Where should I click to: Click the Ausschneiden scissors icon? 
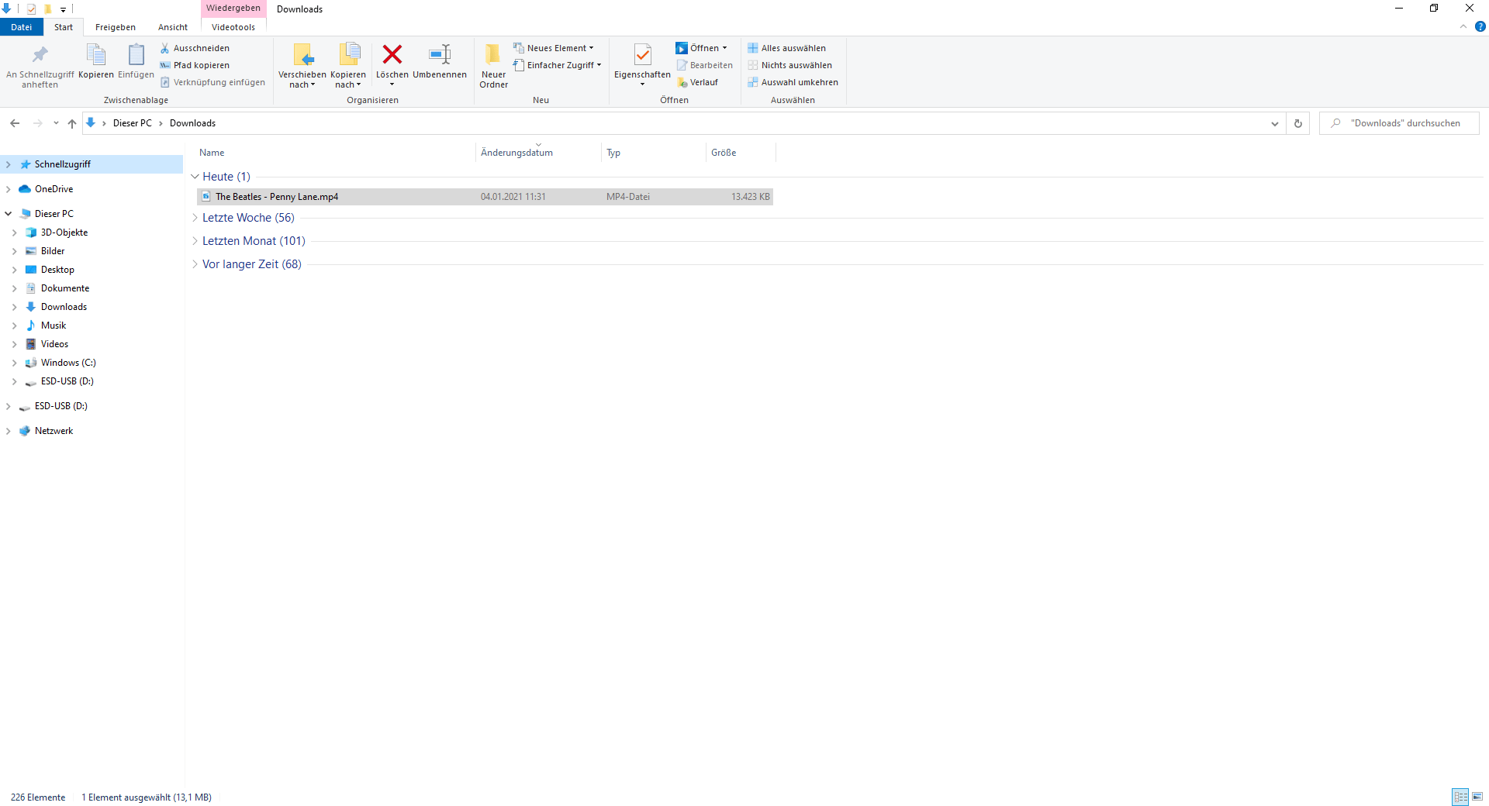point(164,48)
